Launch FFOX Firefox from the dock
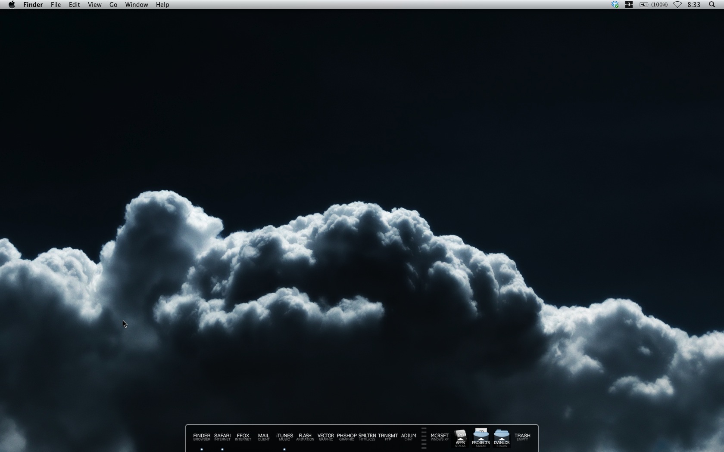 pos(243,437)
